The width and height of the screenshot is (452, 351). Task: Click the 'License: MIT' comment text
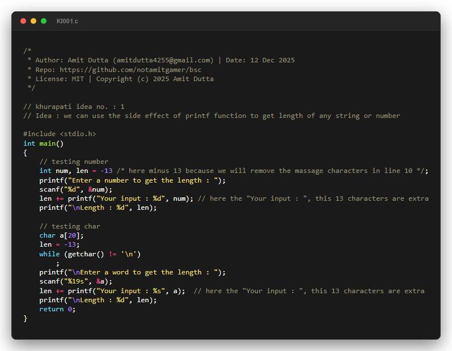[60, 79]
